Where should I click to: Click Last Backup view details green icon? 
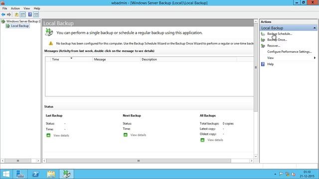(x=48, y=135)
